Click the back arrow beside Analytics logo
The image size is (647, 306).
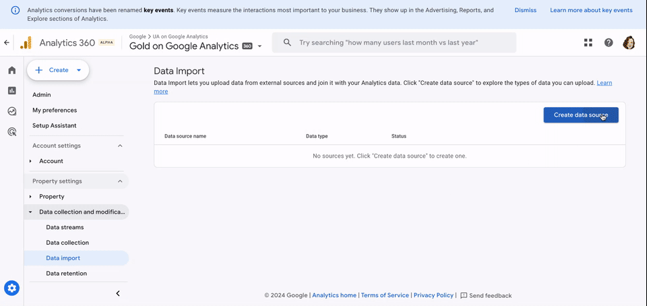click(7, 42)
